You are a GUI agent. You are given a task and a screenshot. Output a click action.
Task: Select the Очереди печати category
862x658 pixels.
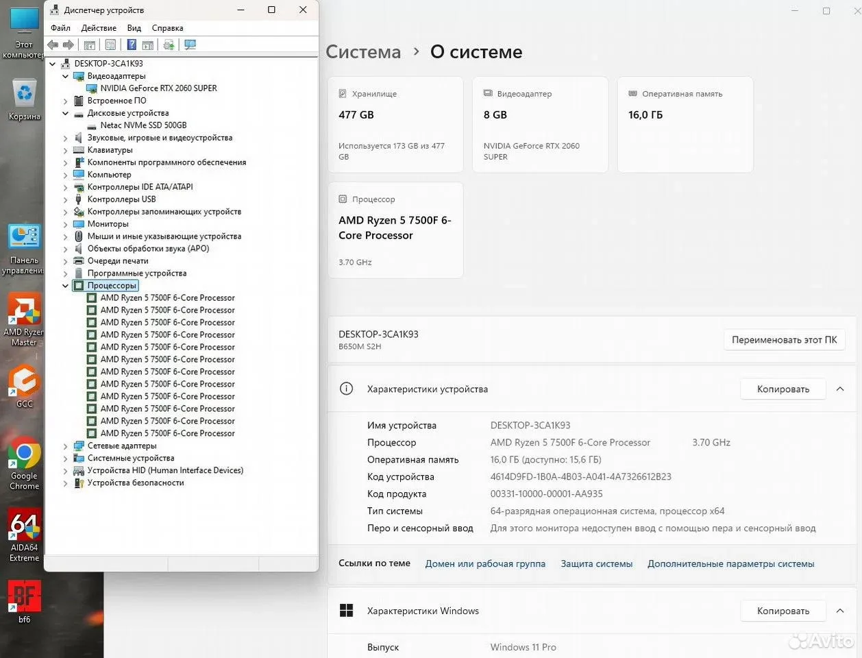118,261
